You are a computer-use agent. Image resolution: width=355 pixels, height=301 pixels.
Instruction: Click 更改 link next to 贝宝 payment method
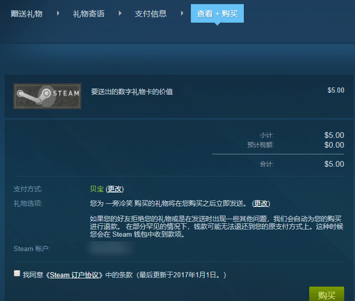pyautogui.click(x=115, y=189)
